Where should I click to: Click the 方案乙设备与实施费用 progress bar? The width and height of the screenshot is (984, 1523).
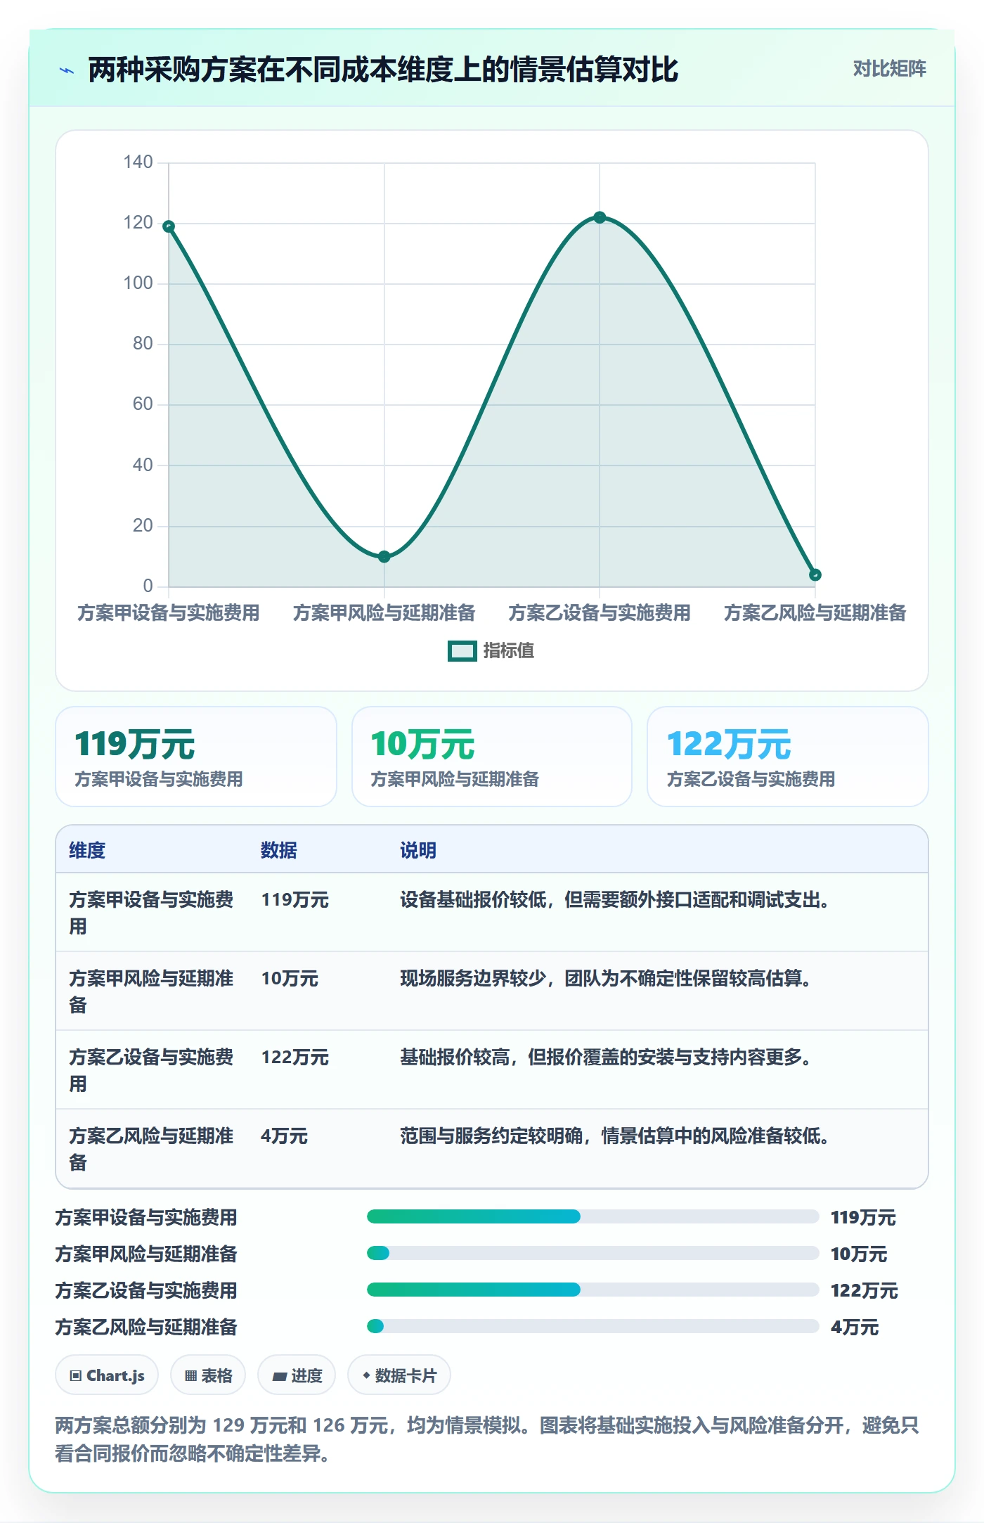point(593,1290)
